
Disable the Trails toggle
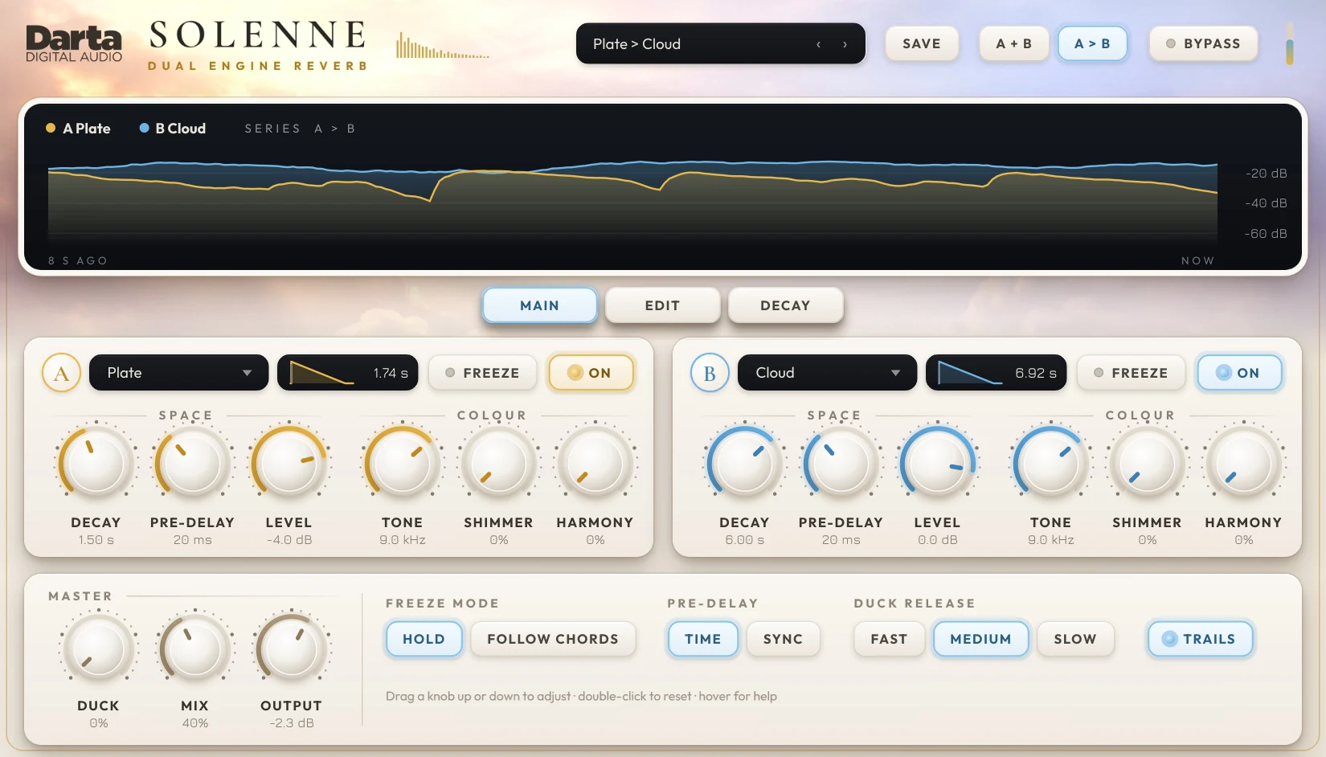point(1199,639)
